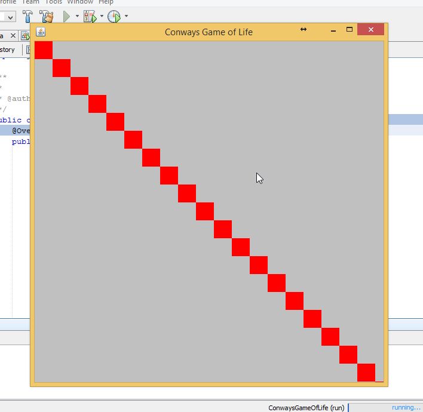The height and width of the screenshot is (412, 423).
Task: Minimize the Conways Game of Life window
Action: point(333,31)
